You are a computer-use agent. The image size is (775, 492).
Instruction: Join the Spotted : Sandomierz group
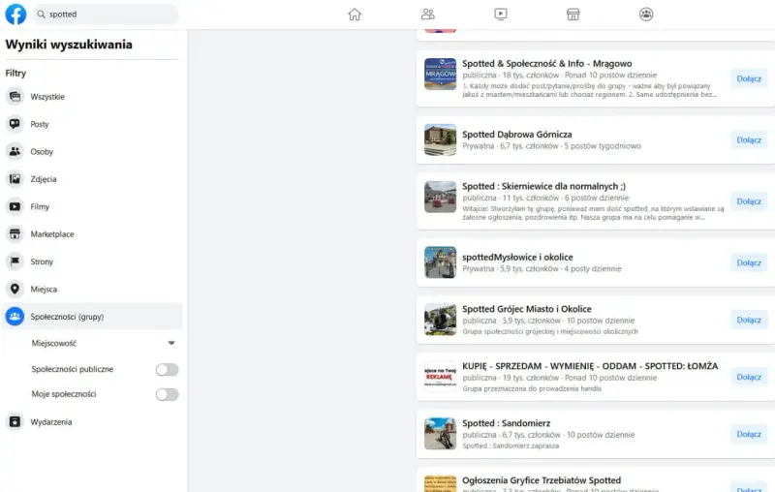pos(749,434)
